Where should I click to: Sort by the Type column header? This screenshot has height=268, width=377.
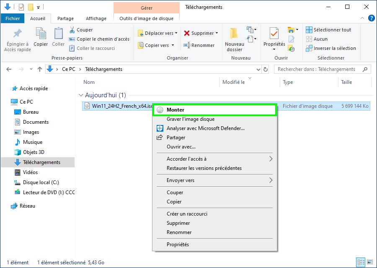coord(288,82)
